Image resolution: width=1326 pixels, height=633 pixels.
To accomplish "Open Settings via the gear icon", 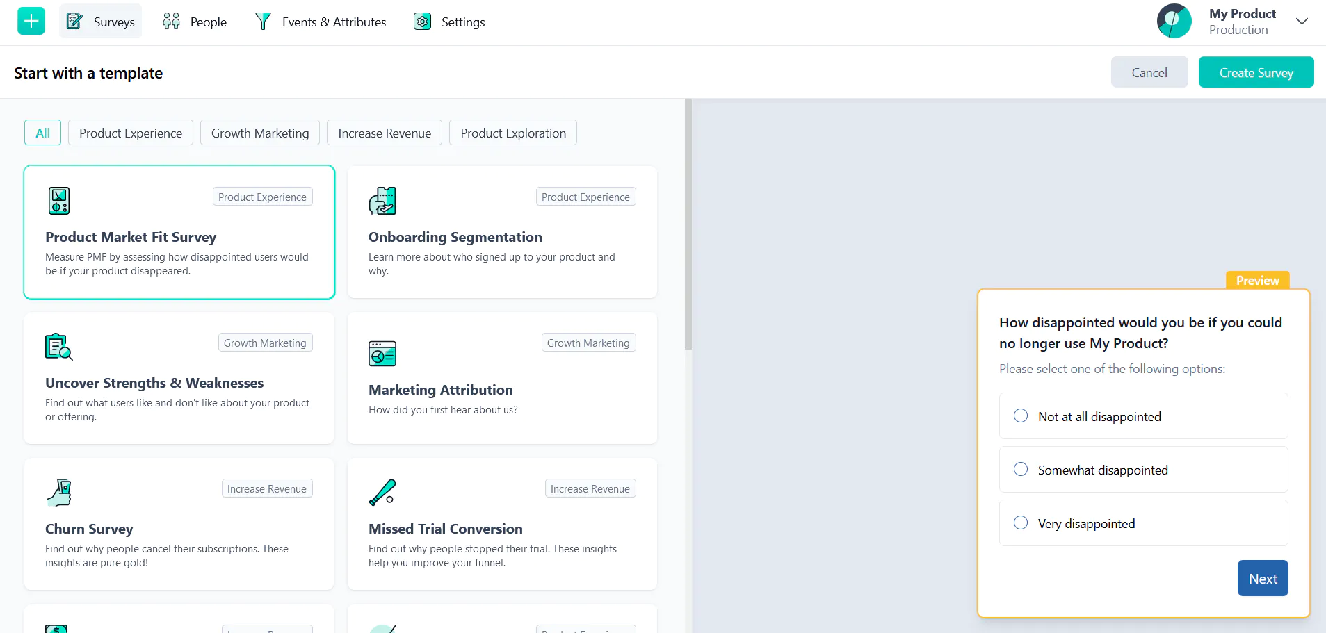I will [x=421, y=21].
